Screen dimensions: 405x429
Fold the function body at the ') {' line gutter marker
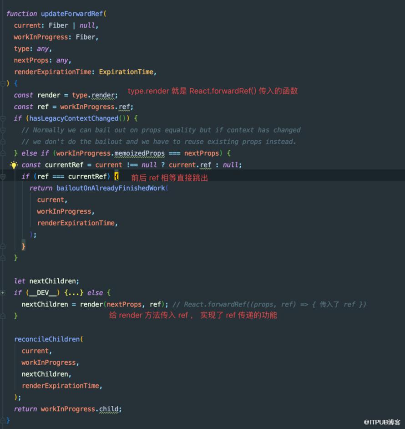tap(3, 83)
